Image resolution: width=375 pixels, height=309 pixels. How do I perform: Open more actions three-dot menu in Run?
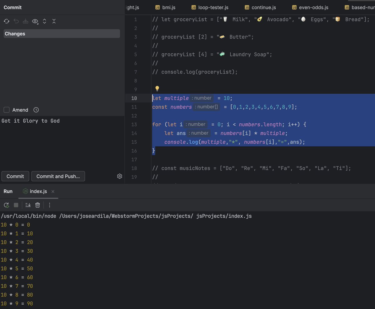[x=49, y=205]
